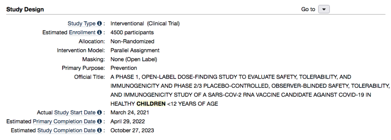Select the Study Design section heading
The height and width of the screenshot is (140, 391).
(25, 10)
